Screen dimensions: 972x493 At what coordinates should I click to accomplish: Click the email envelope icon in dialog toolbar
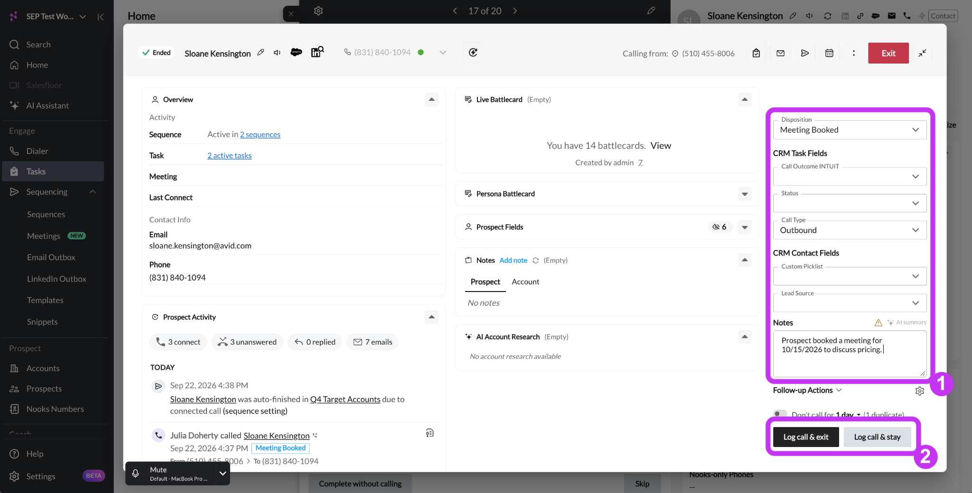point(780,53)
